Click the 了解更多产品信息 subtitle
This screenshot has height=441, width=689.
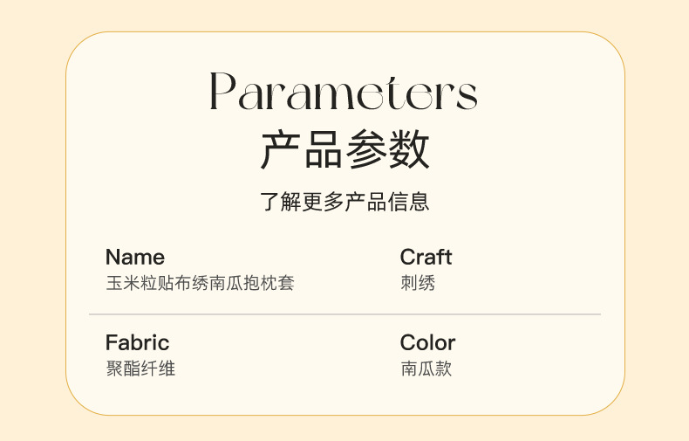point(344,202)
